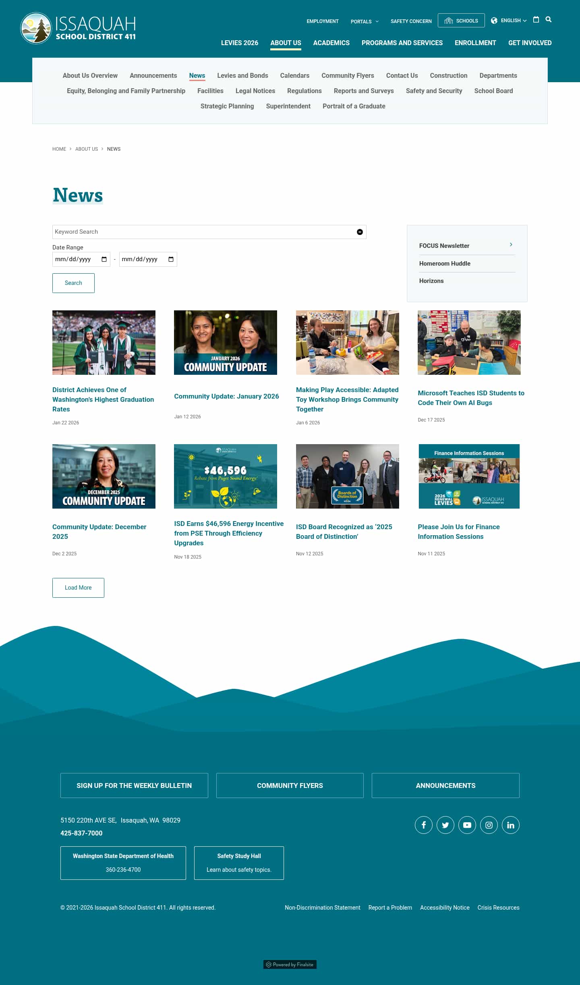Open the Homeroom Huddle link
The height and width of the screenshot is (985, 580).
click(x=445, y=264)
